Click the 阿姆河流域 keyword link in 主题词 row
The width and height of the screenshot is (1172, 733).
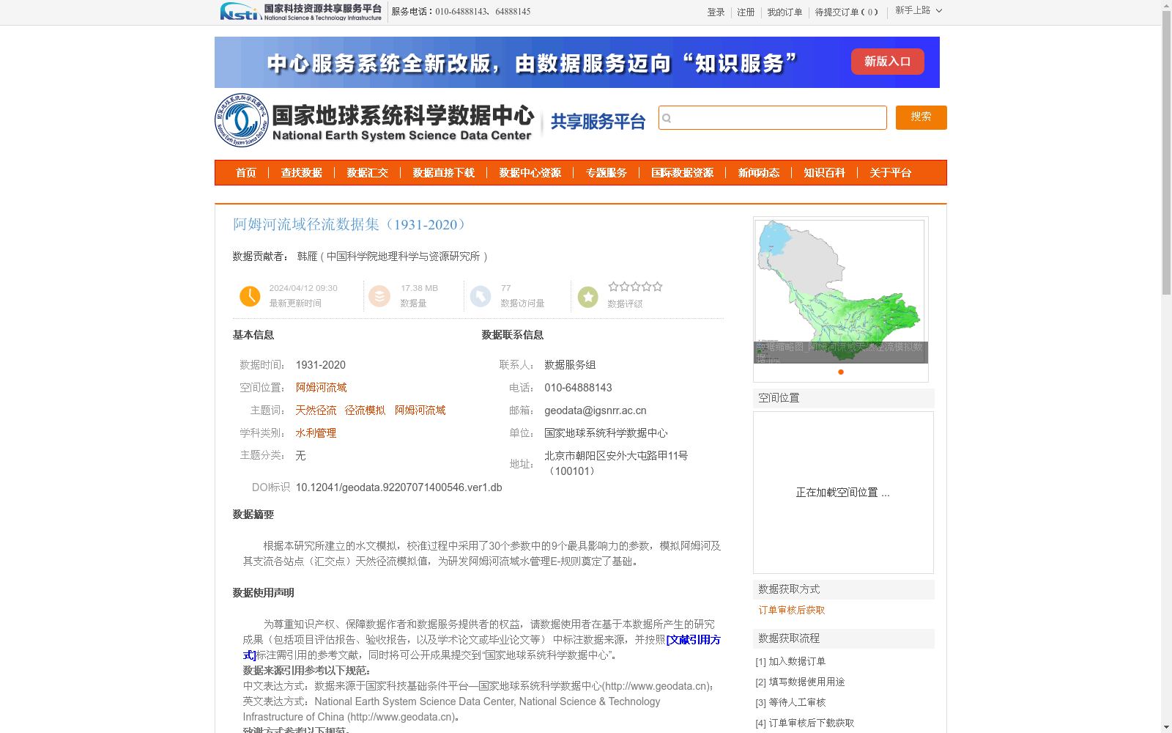[x=420, y=410]
